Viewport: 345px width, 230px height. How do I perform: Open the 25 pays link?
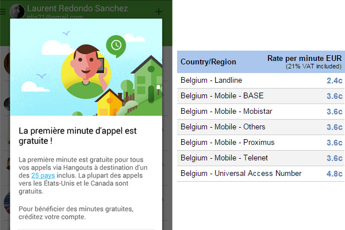click(x=43, y=175)
